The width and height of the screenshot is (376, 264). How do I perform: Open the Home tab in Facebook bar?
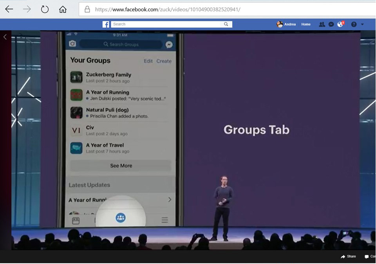[x=306, y=24]
